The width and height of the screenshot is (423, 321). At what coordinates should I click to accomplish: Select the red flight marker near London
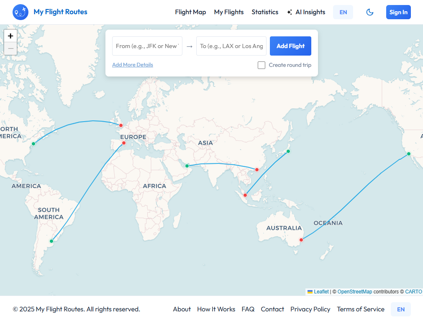[121, 125]
